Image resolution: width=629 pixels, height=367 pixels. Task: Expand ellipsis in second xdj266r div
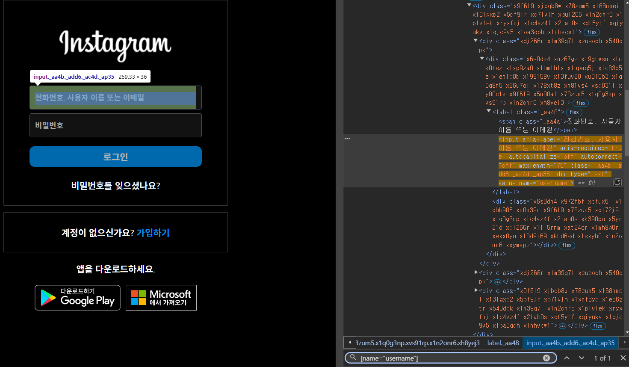pos(497,282)
